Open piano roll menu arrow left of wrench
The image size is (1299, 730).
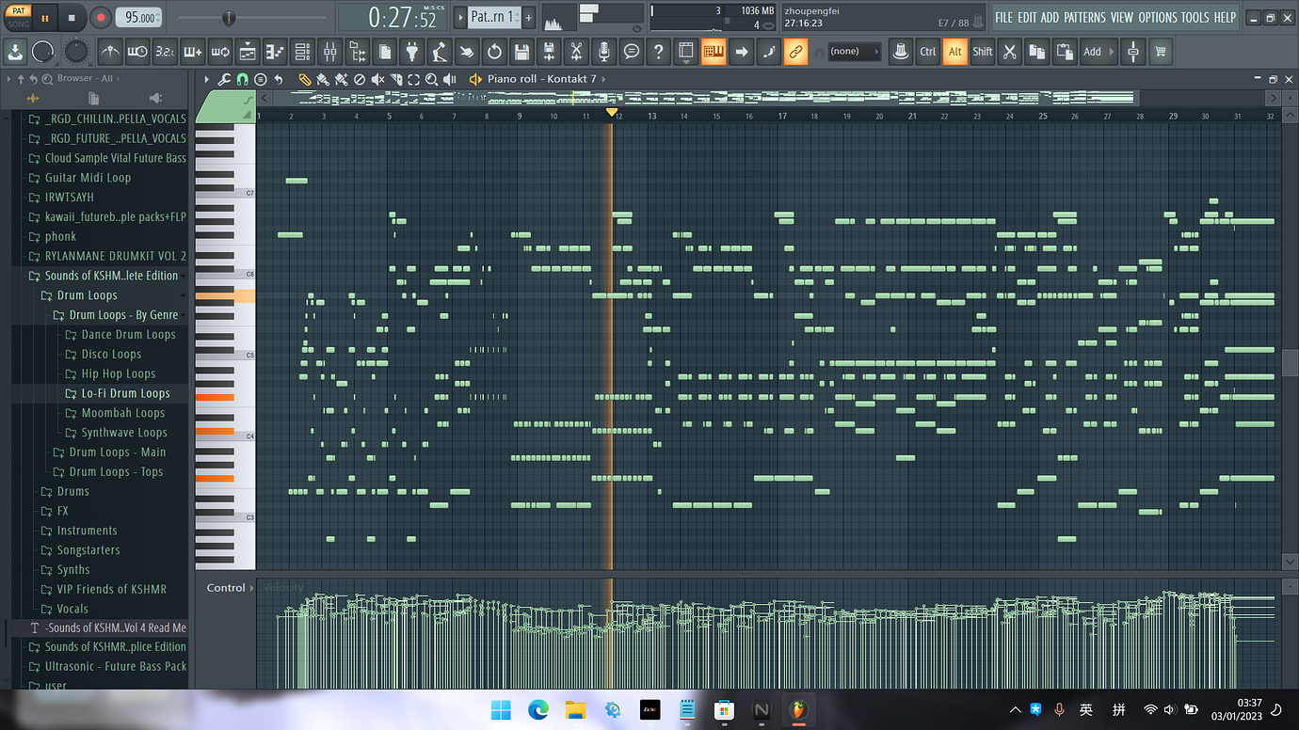[207, 80]
